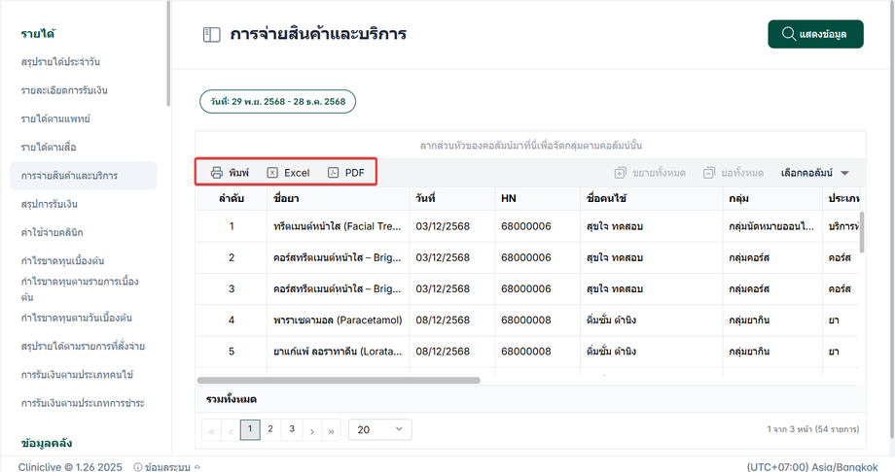895x472 pixels.
Task: Click the sidebar toggle icon beside page title
Action: (212, 34)
